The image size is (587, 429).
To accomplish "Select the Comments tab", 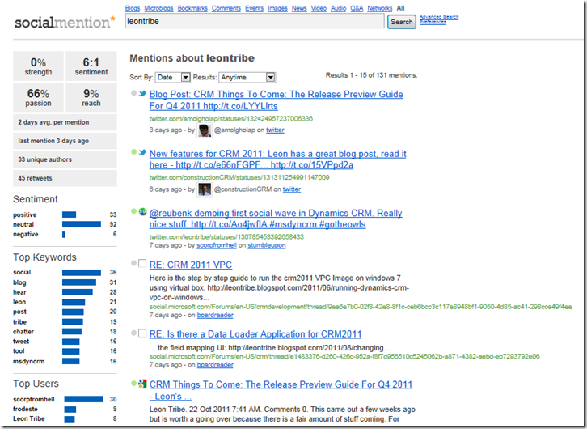I will [x=226, y=8].
